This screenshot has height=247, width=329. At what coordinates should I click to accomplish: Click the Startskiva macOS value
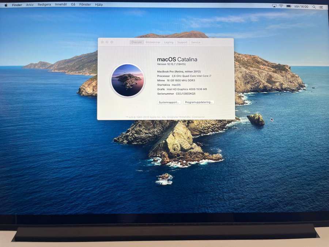pos(176,85)
